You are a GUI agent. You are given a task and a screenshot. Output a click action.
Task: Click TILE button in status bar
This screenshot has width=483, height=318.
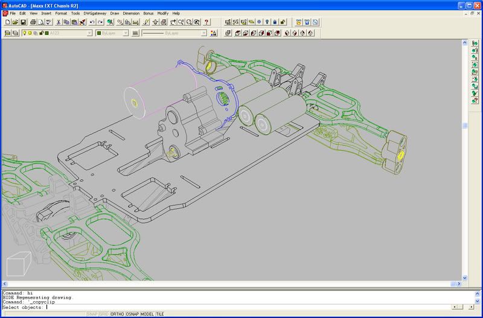[160, 314]
